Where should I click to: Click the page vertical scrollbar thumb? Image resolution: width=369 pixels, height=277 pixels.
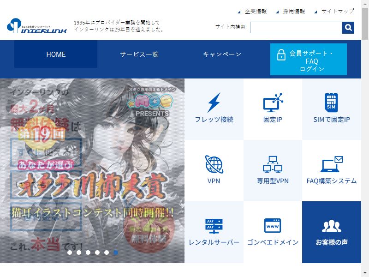(365, 24)
